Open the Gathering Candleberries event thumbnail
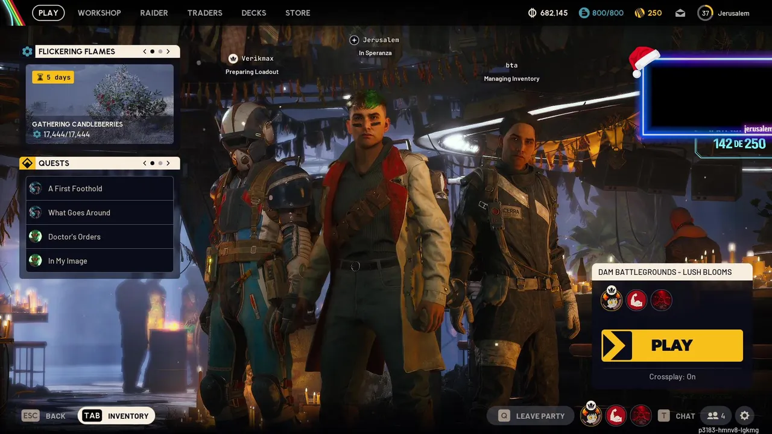The image size is (772, 434). [x=100, y=104]
